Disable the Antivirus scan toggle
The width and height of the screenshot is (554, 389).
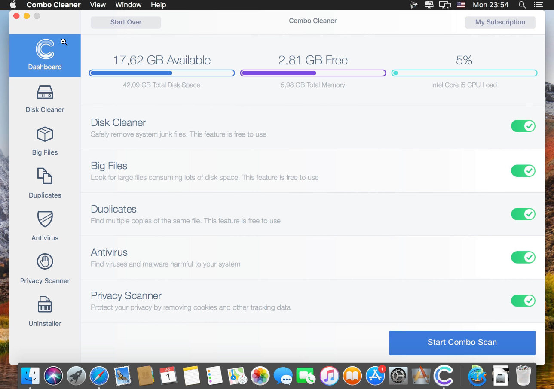pos(523,257)
